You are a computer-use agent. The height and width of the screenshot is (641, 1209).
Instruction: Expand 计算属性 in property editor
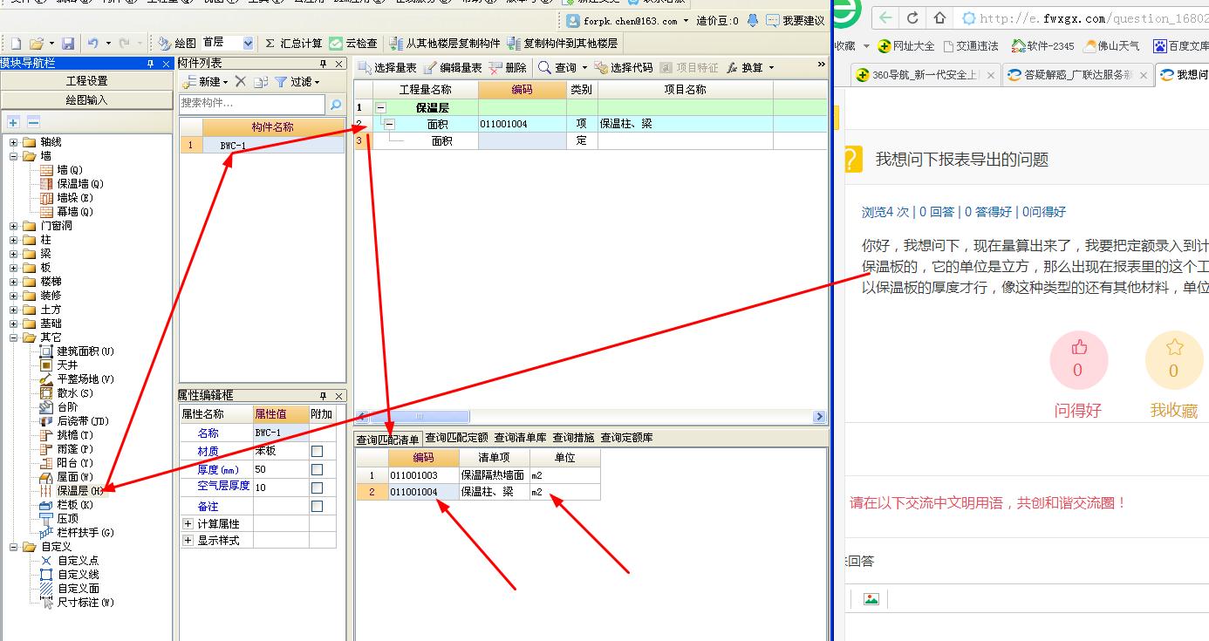coord(188,524)
